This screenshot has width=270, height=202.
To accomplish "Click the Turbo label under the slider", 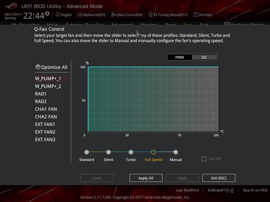I will [131, 160].
